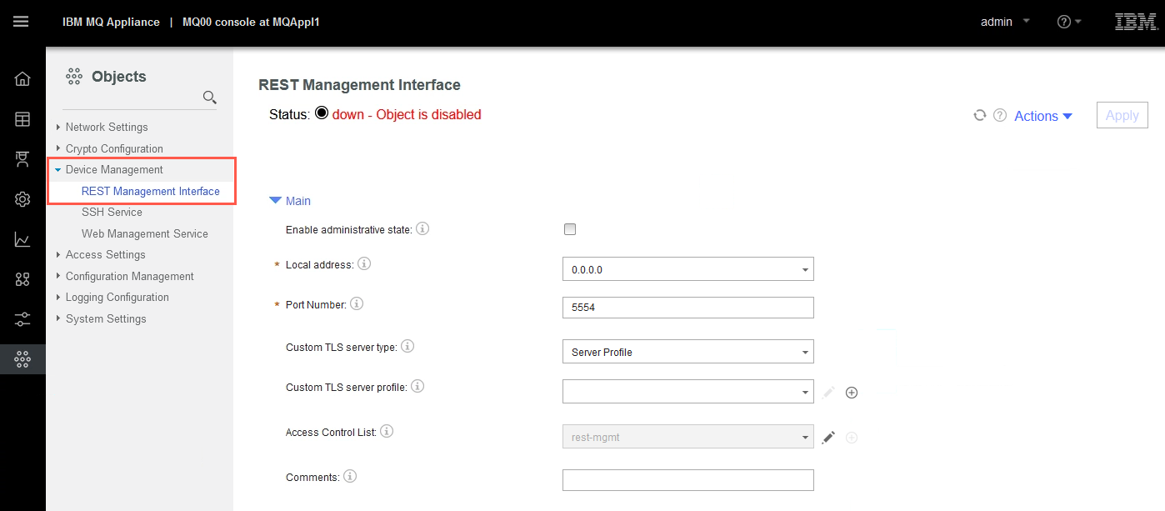Enable administrative state checkbox
This screenshot has height=511, width=1165.
570,229
